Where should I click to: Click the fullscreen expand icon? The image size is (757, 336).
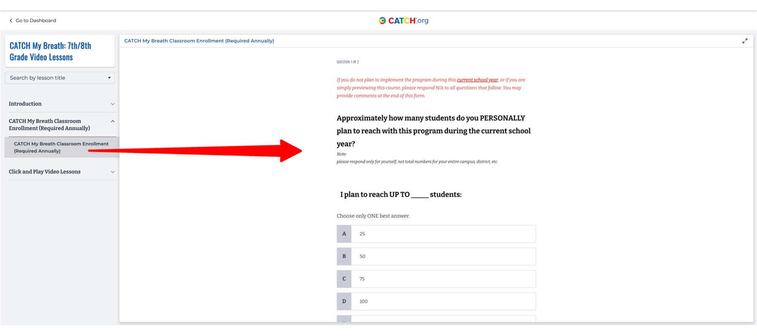745,41
